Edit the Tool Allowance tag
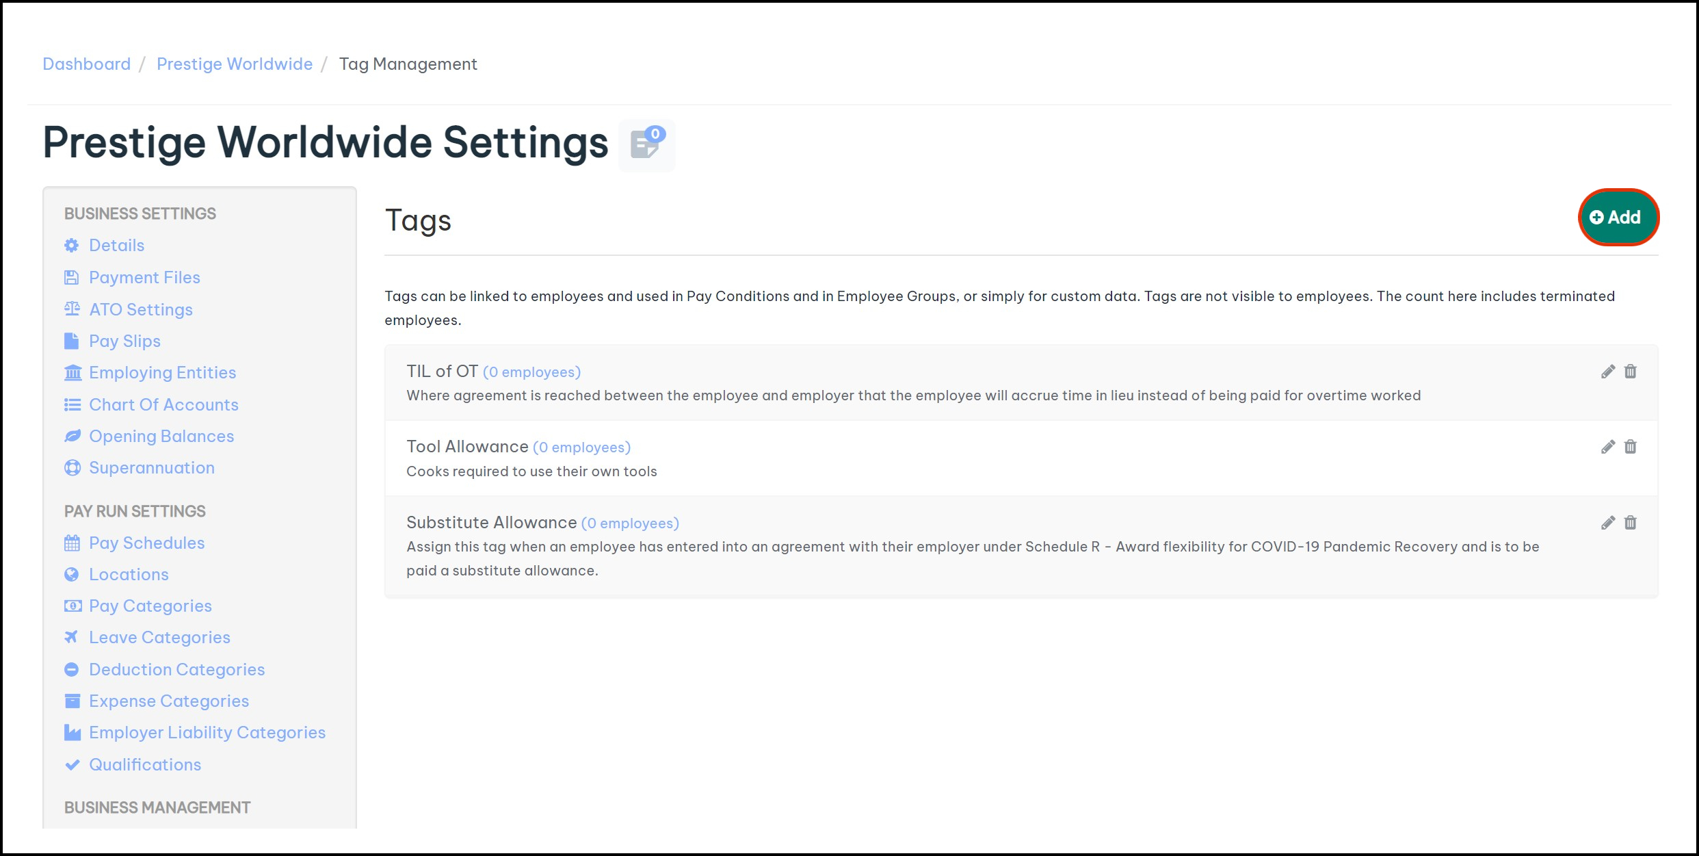 pyautogui.click(x=1608, y=447)
